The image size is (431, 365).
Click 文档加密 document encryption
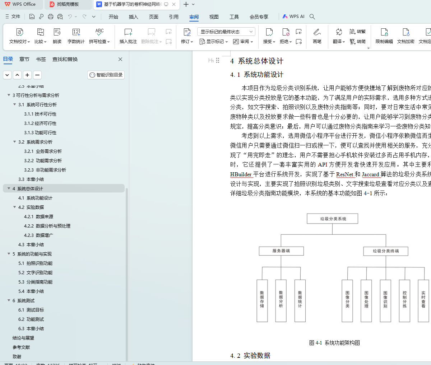(x=406, y=36)
